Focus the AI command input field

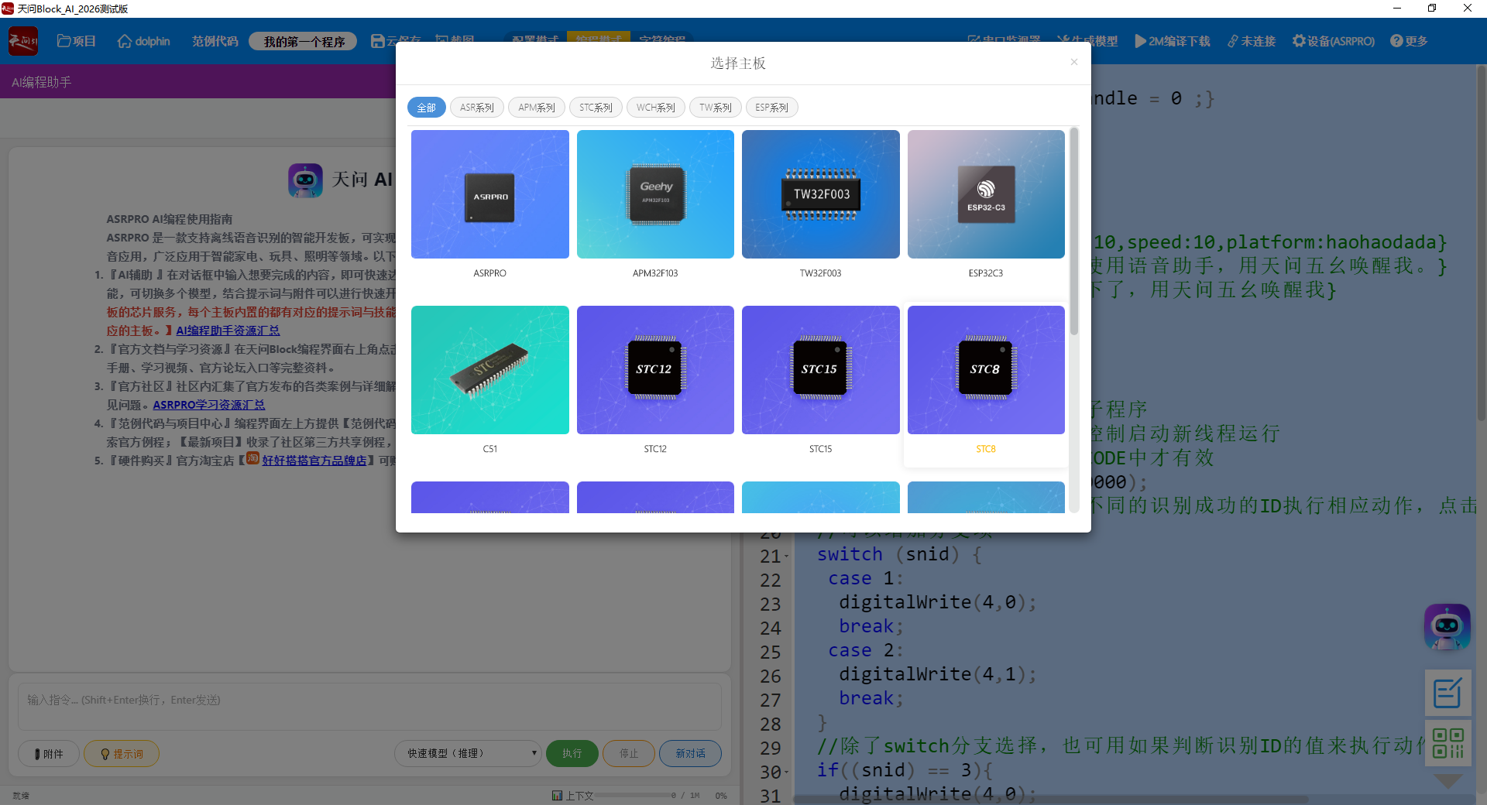369,706
